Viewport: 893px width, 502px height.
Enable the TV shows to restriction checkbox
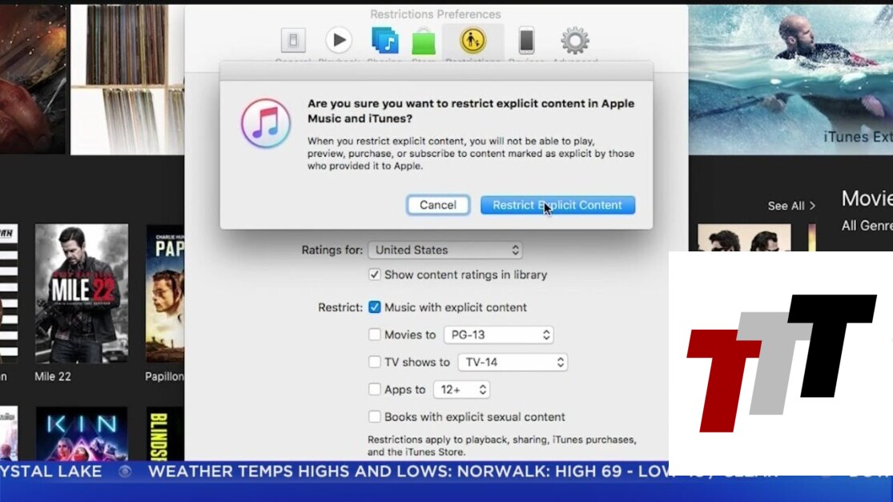pyautogui.click(x=374, y=362)
